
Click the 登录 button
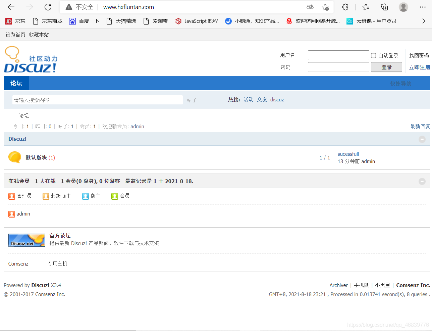[386, 67]
